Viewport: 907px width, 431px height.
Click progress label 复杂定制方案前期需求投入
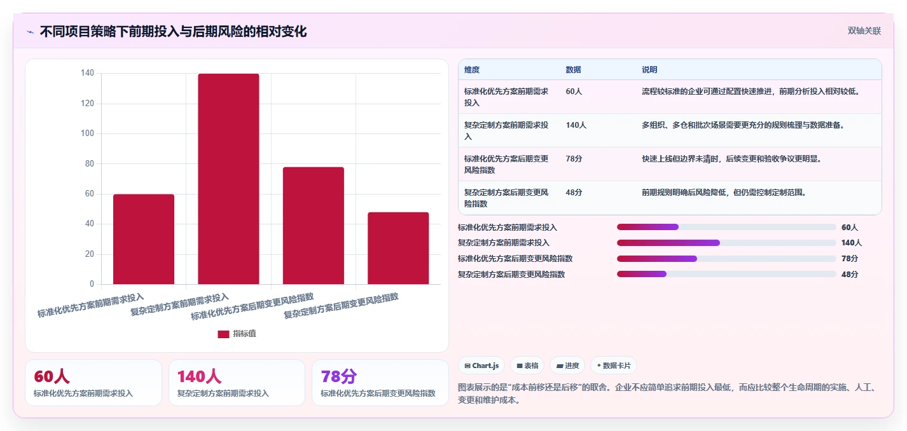point(503,243)
